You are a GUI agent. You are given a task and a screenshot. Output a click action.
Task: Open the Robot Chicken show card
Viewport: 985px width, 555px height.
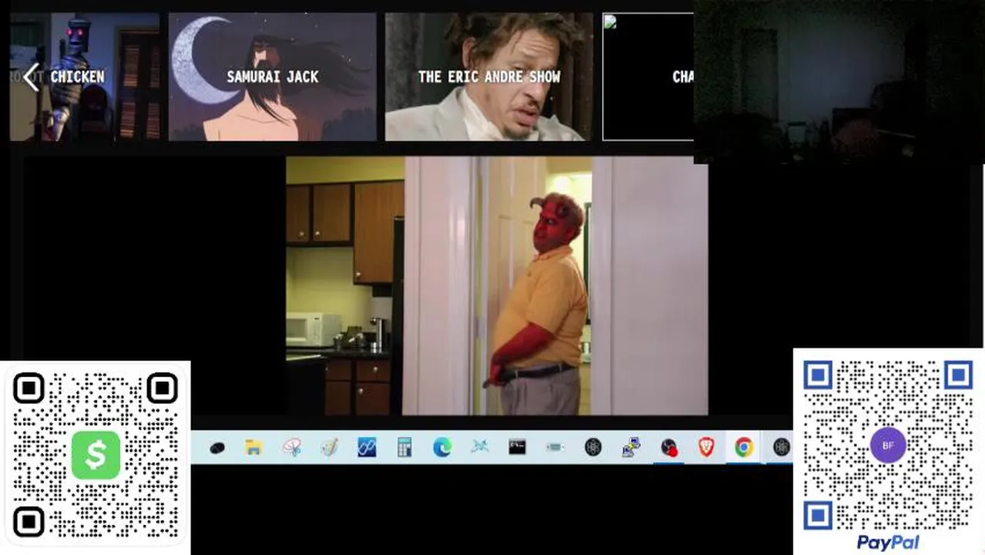click(x=85, y=77)
